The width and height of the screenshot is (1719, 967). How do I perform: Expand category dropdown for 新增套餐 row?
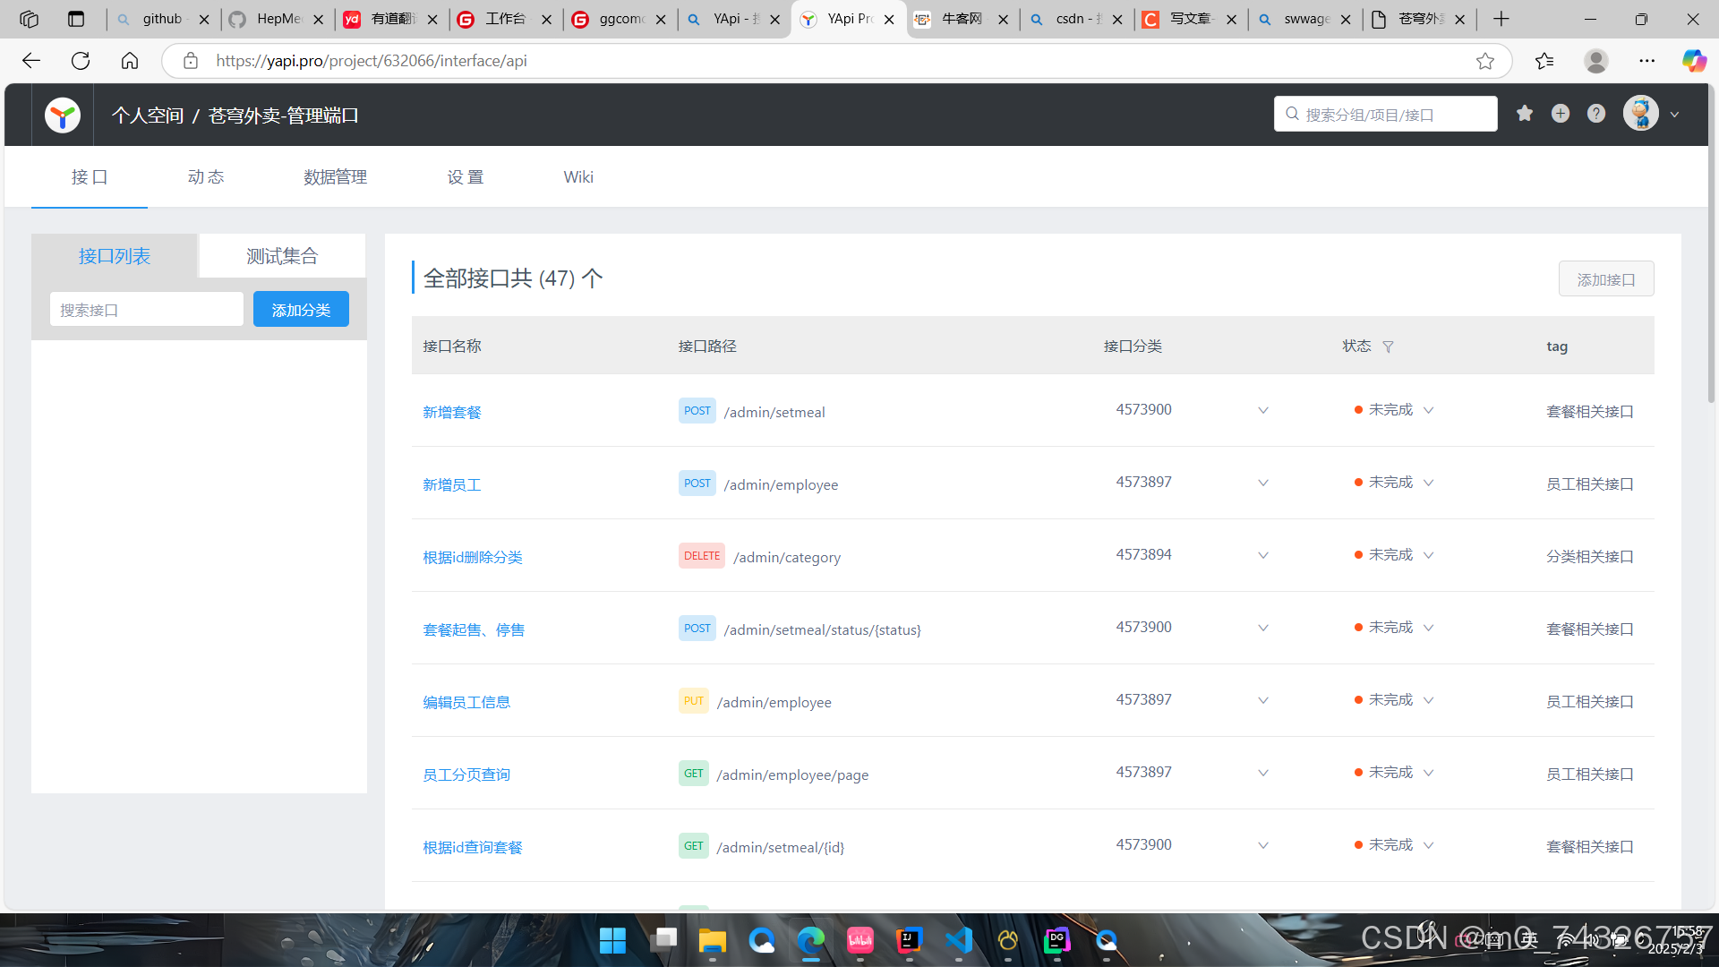pyautogui.click(x=1262, y=410)
